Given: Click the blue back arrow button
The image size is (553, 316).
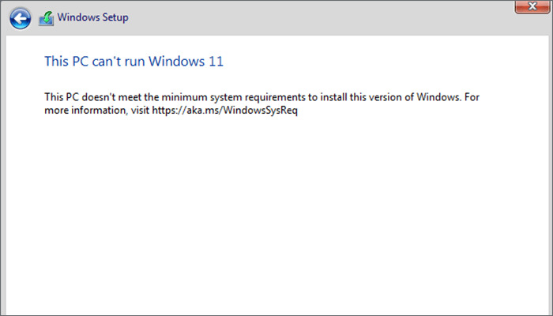Looking at the screenshot, I should (x=21, y=17).
